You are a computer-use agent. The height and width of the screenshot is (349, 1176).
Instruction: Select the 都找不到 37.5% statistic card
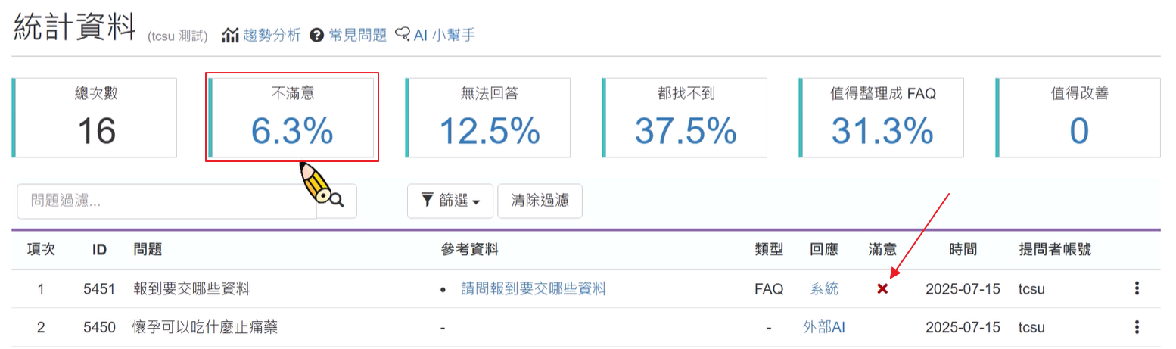[686, 117]
